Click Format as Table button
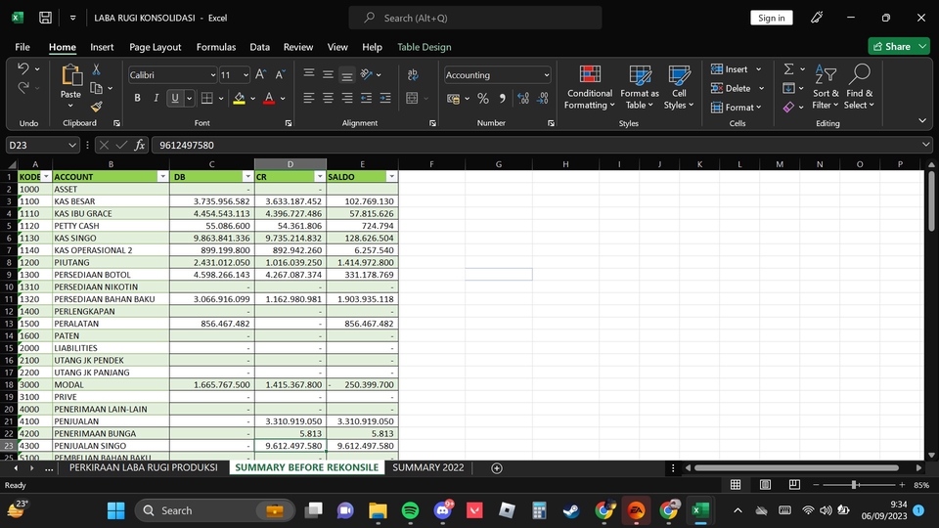This screenshot has width=939, height=528. 640,87
